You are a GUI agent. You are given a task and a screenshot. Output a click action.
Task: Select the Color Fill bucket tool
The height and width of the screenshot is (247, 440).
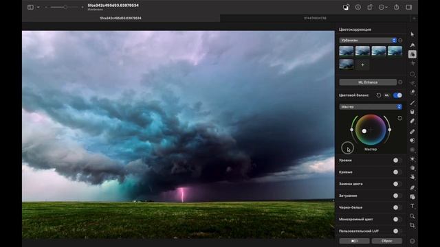coord(412,112)
